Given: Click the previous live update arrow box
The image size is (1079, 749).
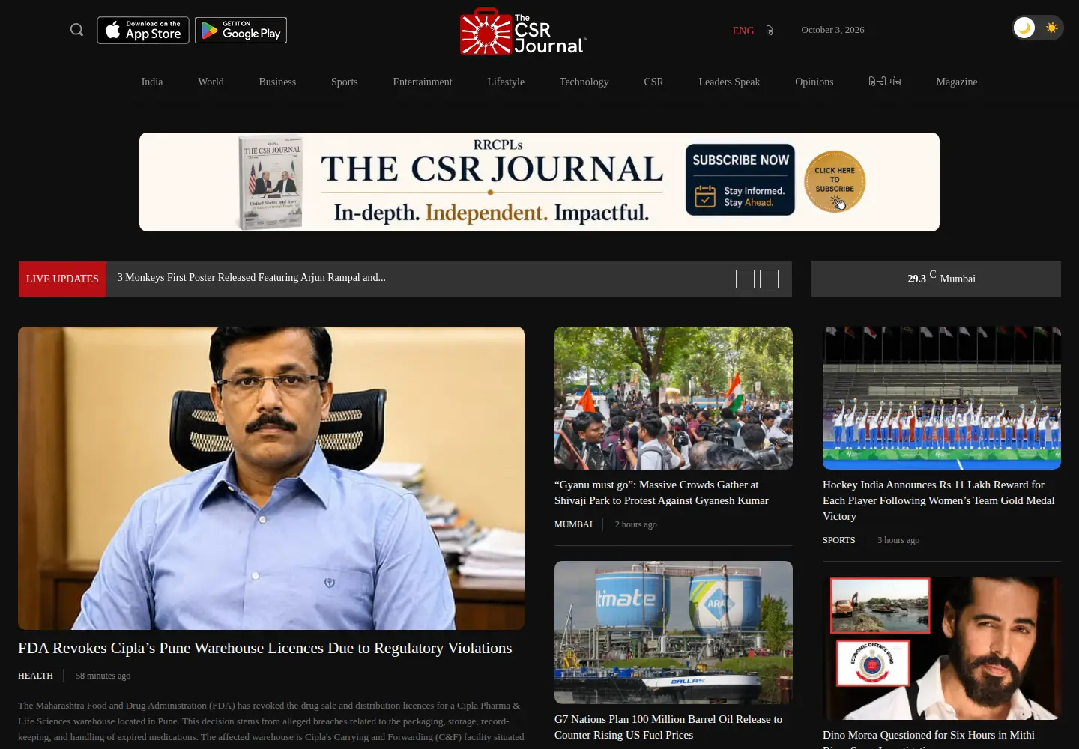Looking at the screenshot, I should click(745, 279).
